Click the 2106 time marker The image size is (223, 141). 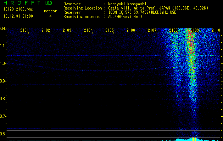pos(131,30)
